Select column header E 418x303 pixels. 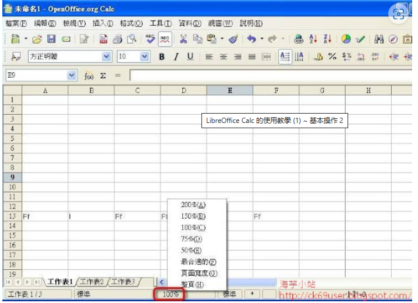click(230, 90)
